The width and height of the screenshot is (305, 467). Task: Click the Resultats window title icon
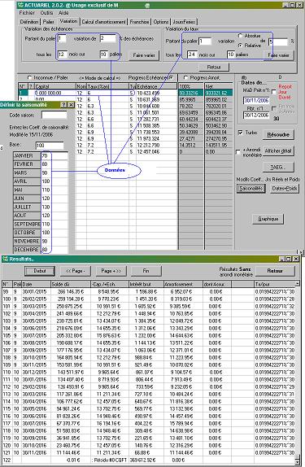pos(5,259)
